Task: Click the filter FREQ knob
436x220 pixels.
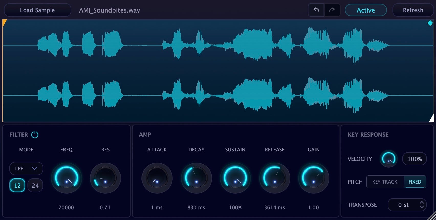Action: [x=67, y=178]
